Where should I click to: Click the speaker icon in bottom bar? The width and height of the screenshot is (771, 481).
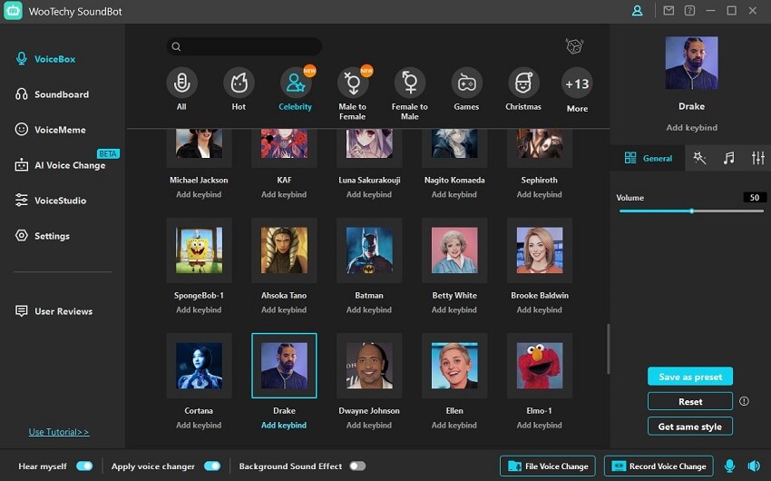pyautogui.click(x=753, y=466)
